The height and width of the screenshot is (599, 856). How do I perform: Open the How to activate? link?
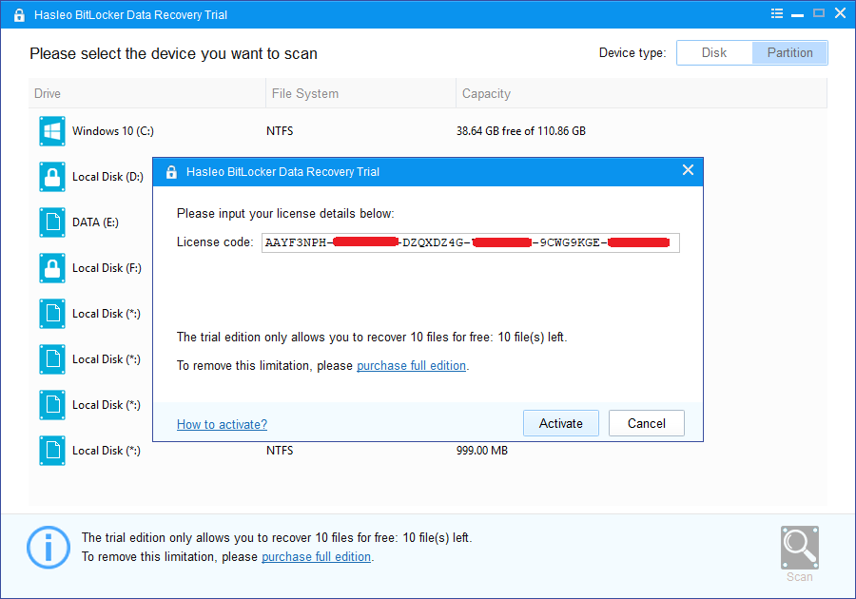point(222,424)
